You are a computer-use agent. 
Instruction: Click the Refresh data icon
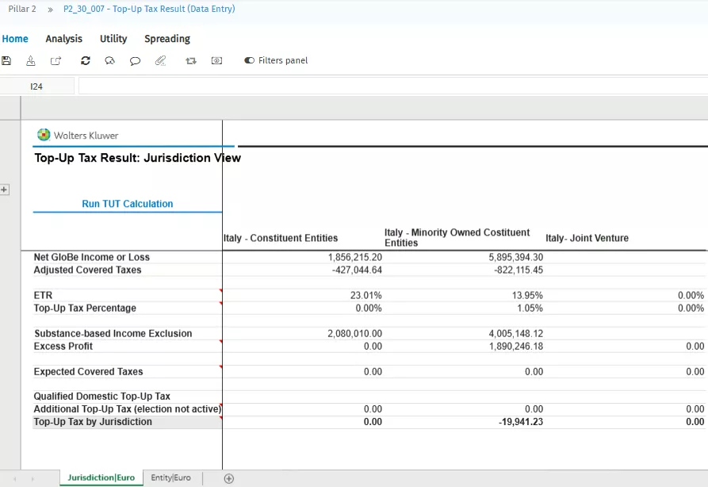[x=85, y=60]
